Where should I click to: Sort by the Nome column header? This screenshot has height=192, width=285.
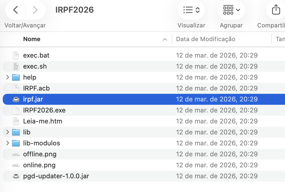click(32, 39)
